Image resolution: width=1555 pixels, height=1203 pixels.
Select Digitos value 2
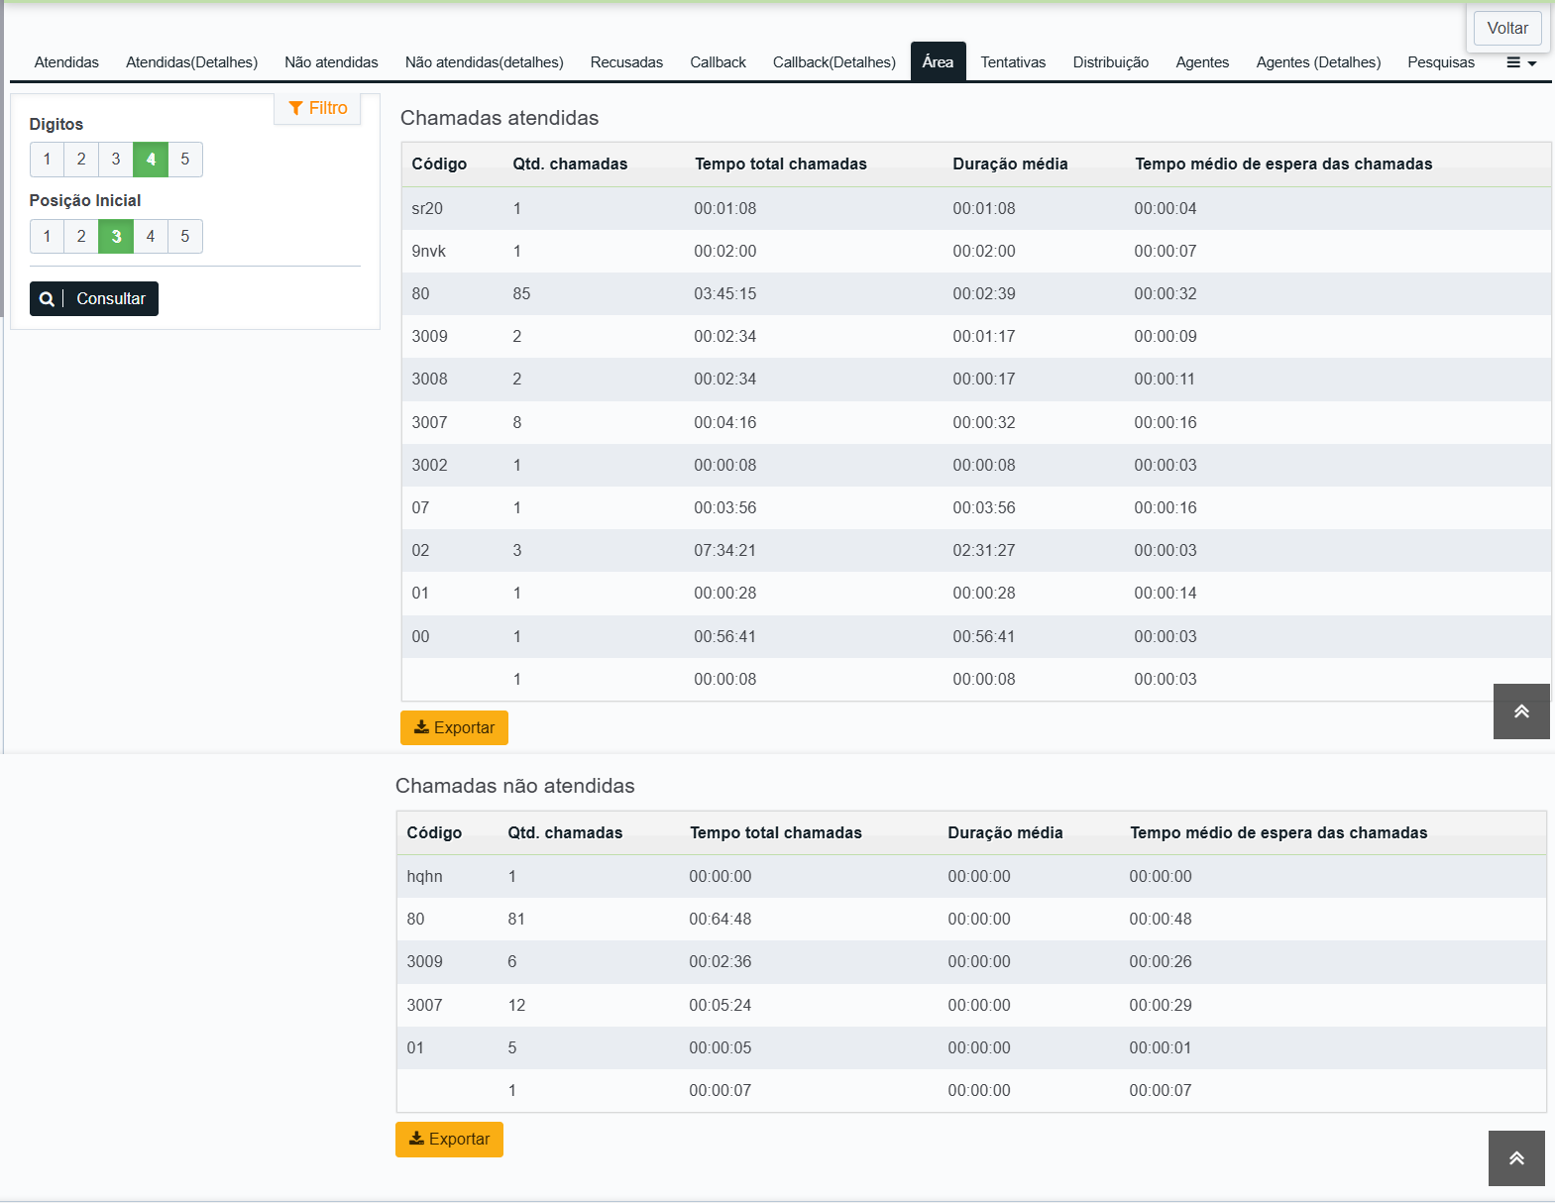coord(81,160)
